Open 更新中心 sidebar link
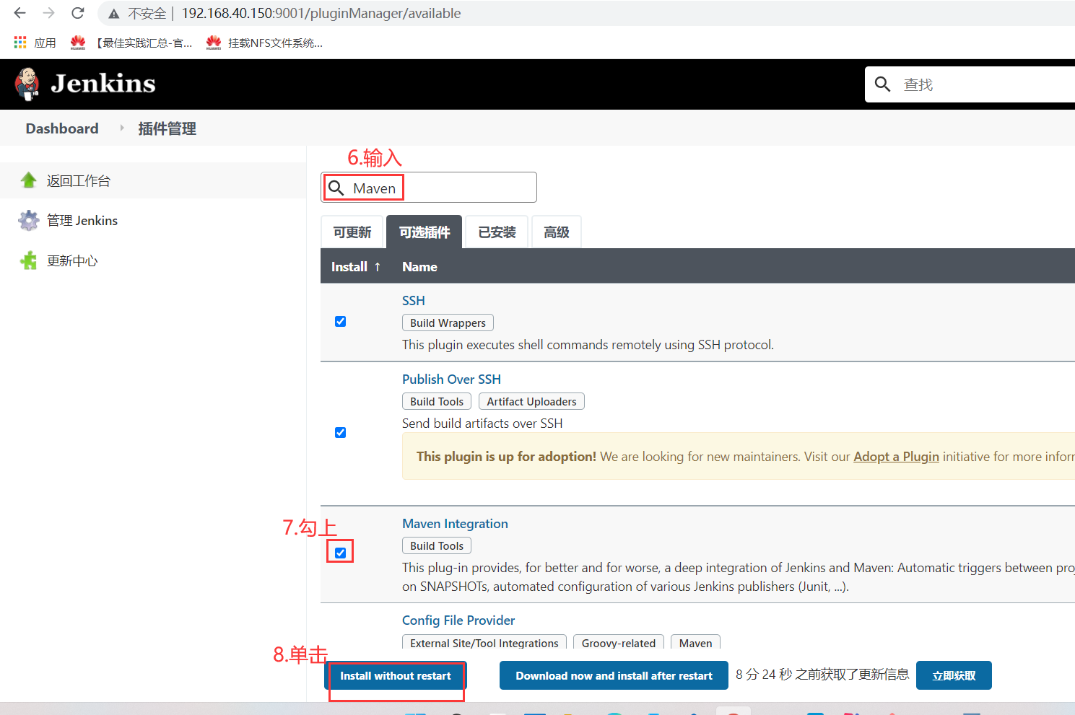Viewport: 1075px width, 715px height. 72,260
